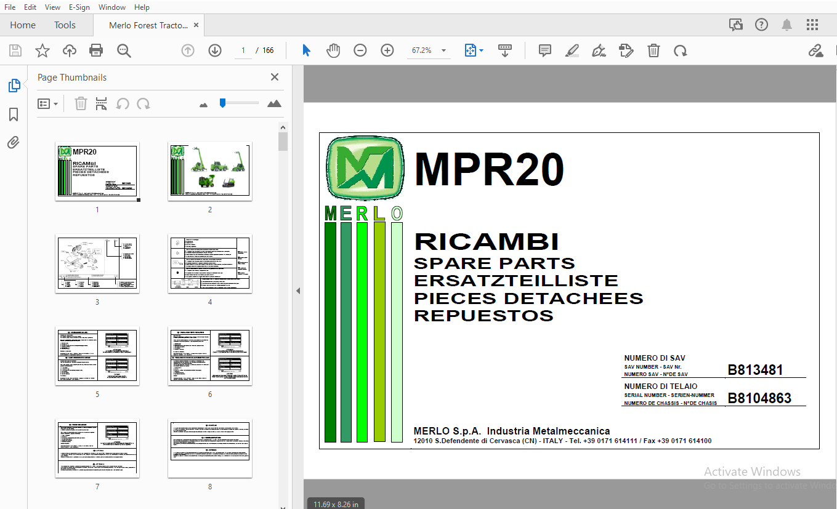Open the Window menu
This screenshot has width=837, height=509.
[x=112, y=7]
